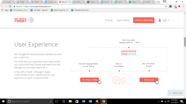
Task: Open the Neil Patel - Style Guide bookmark
Action: [40, 10]
